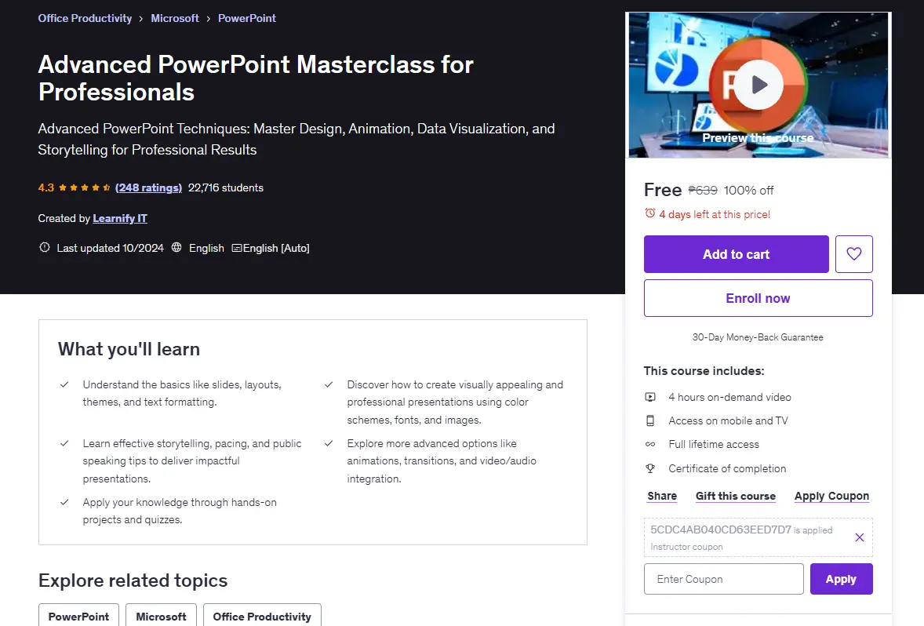
Task: Click Add to cart button
Action: (x=736, y=254)
